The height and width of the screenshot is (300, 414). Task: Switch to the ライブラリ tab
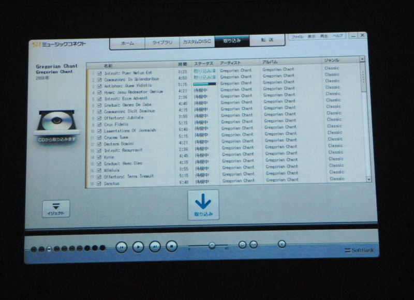coord(162,43)
